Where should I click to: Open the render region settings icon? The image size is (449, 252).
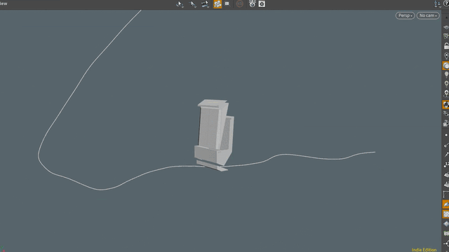(x=227, y=3)
